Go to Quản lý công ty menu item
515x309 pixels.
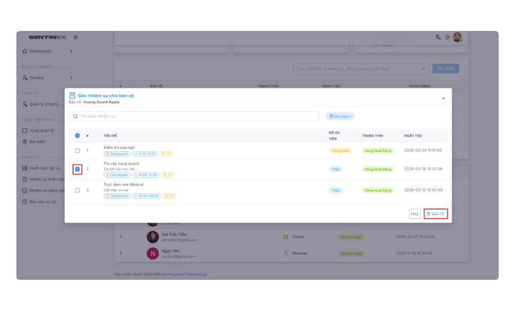(44, 104)
